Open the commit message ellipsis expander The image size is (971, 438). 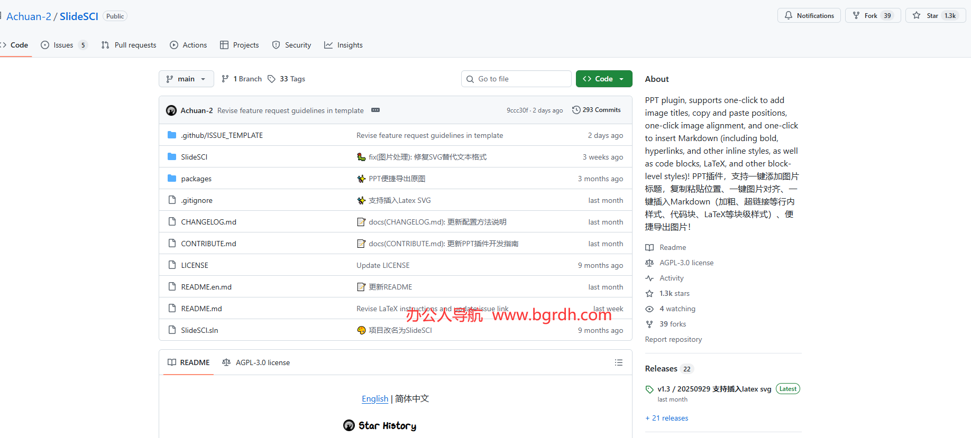[375, 110]
